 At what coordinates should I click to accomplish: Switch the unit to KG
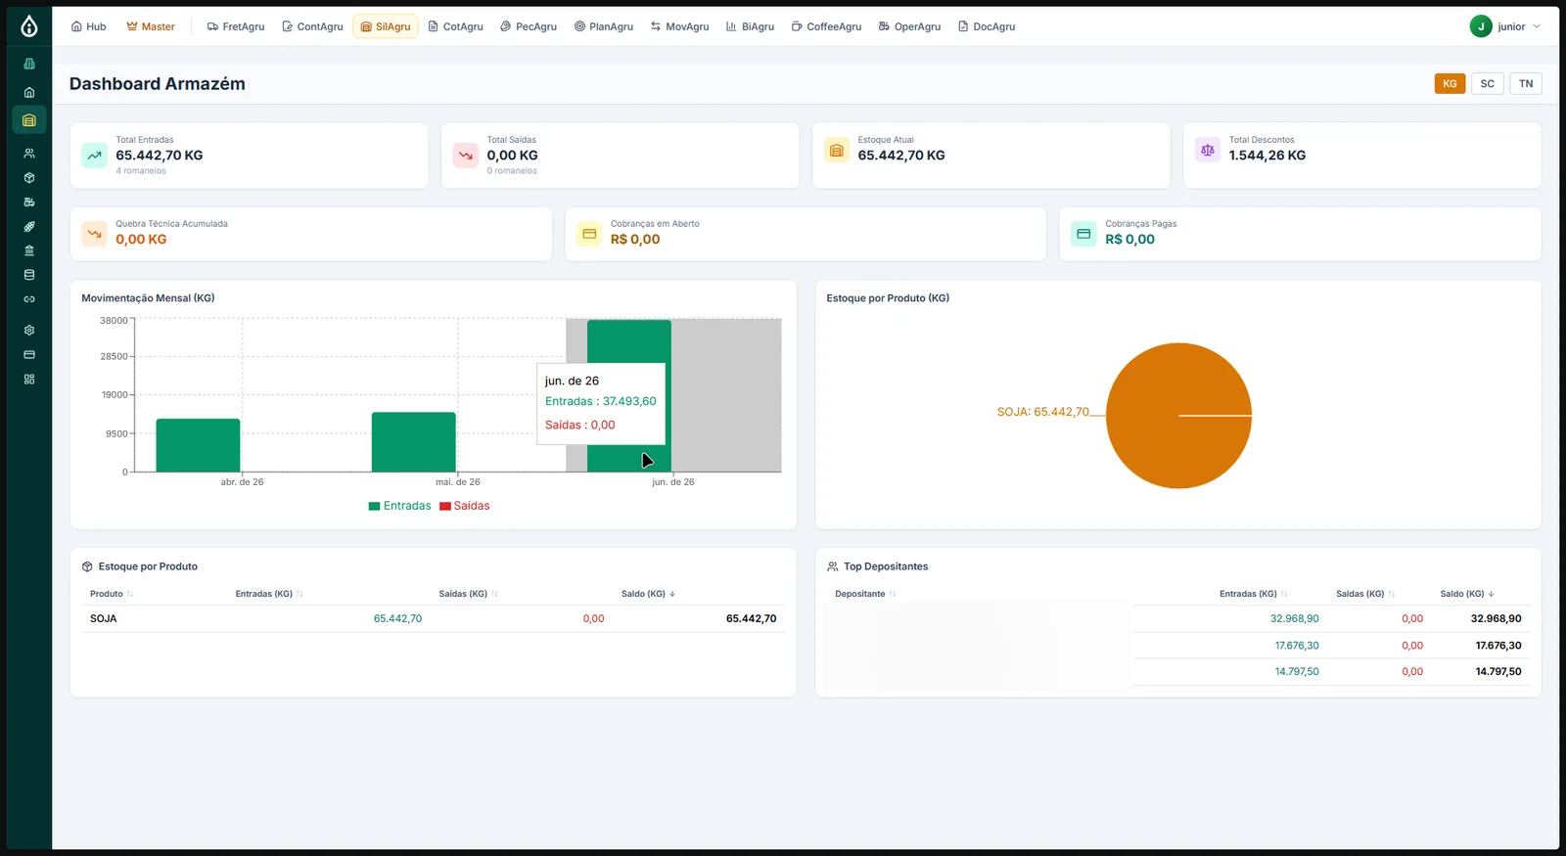[1450, 84]
